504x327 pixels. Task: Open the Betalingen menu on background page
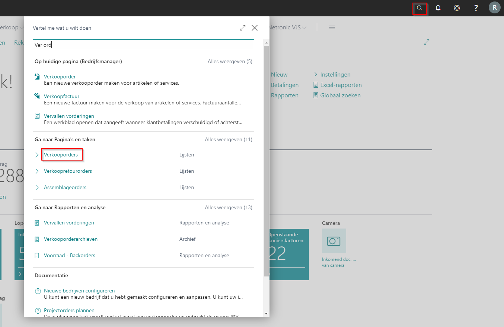285,85
